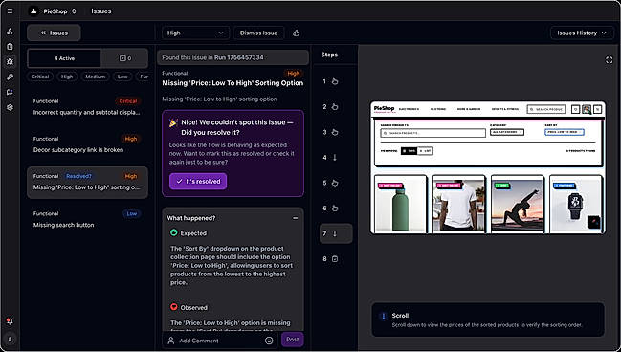Image resolution: width=621 pixels, height=352 pixels.
Task: Switch to the archived 0 tab
Action: 124,58
